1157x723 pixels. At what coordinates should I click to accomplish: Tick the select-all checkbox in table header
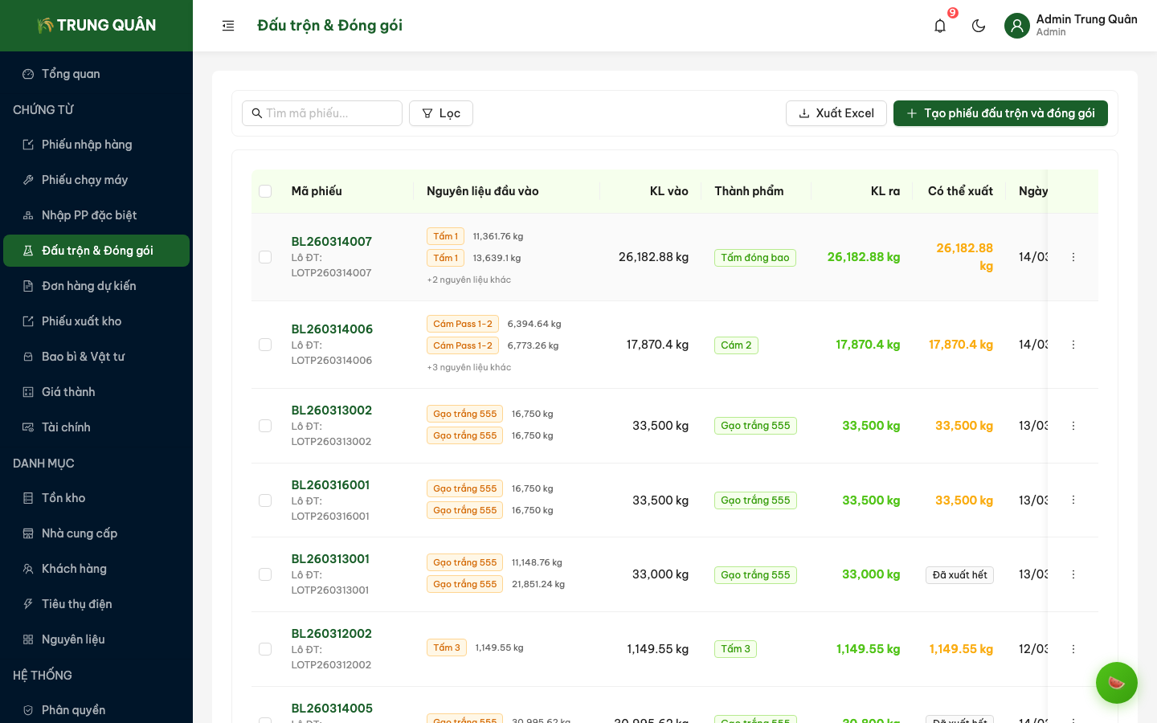(265, 191)
